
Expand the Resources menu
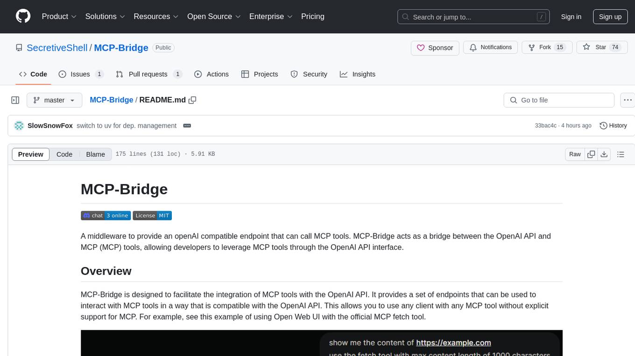click(156, 16)
